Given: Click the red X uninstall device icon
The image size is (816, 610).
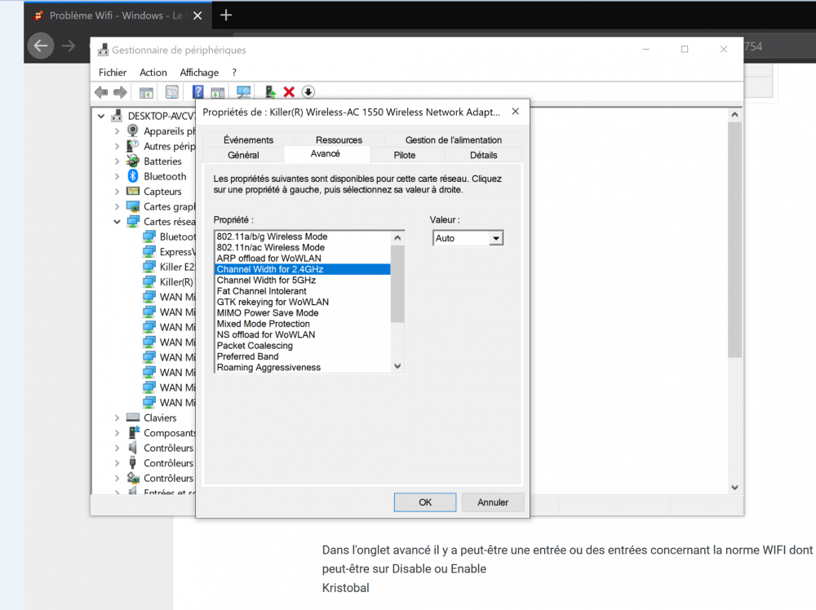Looking at the screenshot, I should pos(288,92).
